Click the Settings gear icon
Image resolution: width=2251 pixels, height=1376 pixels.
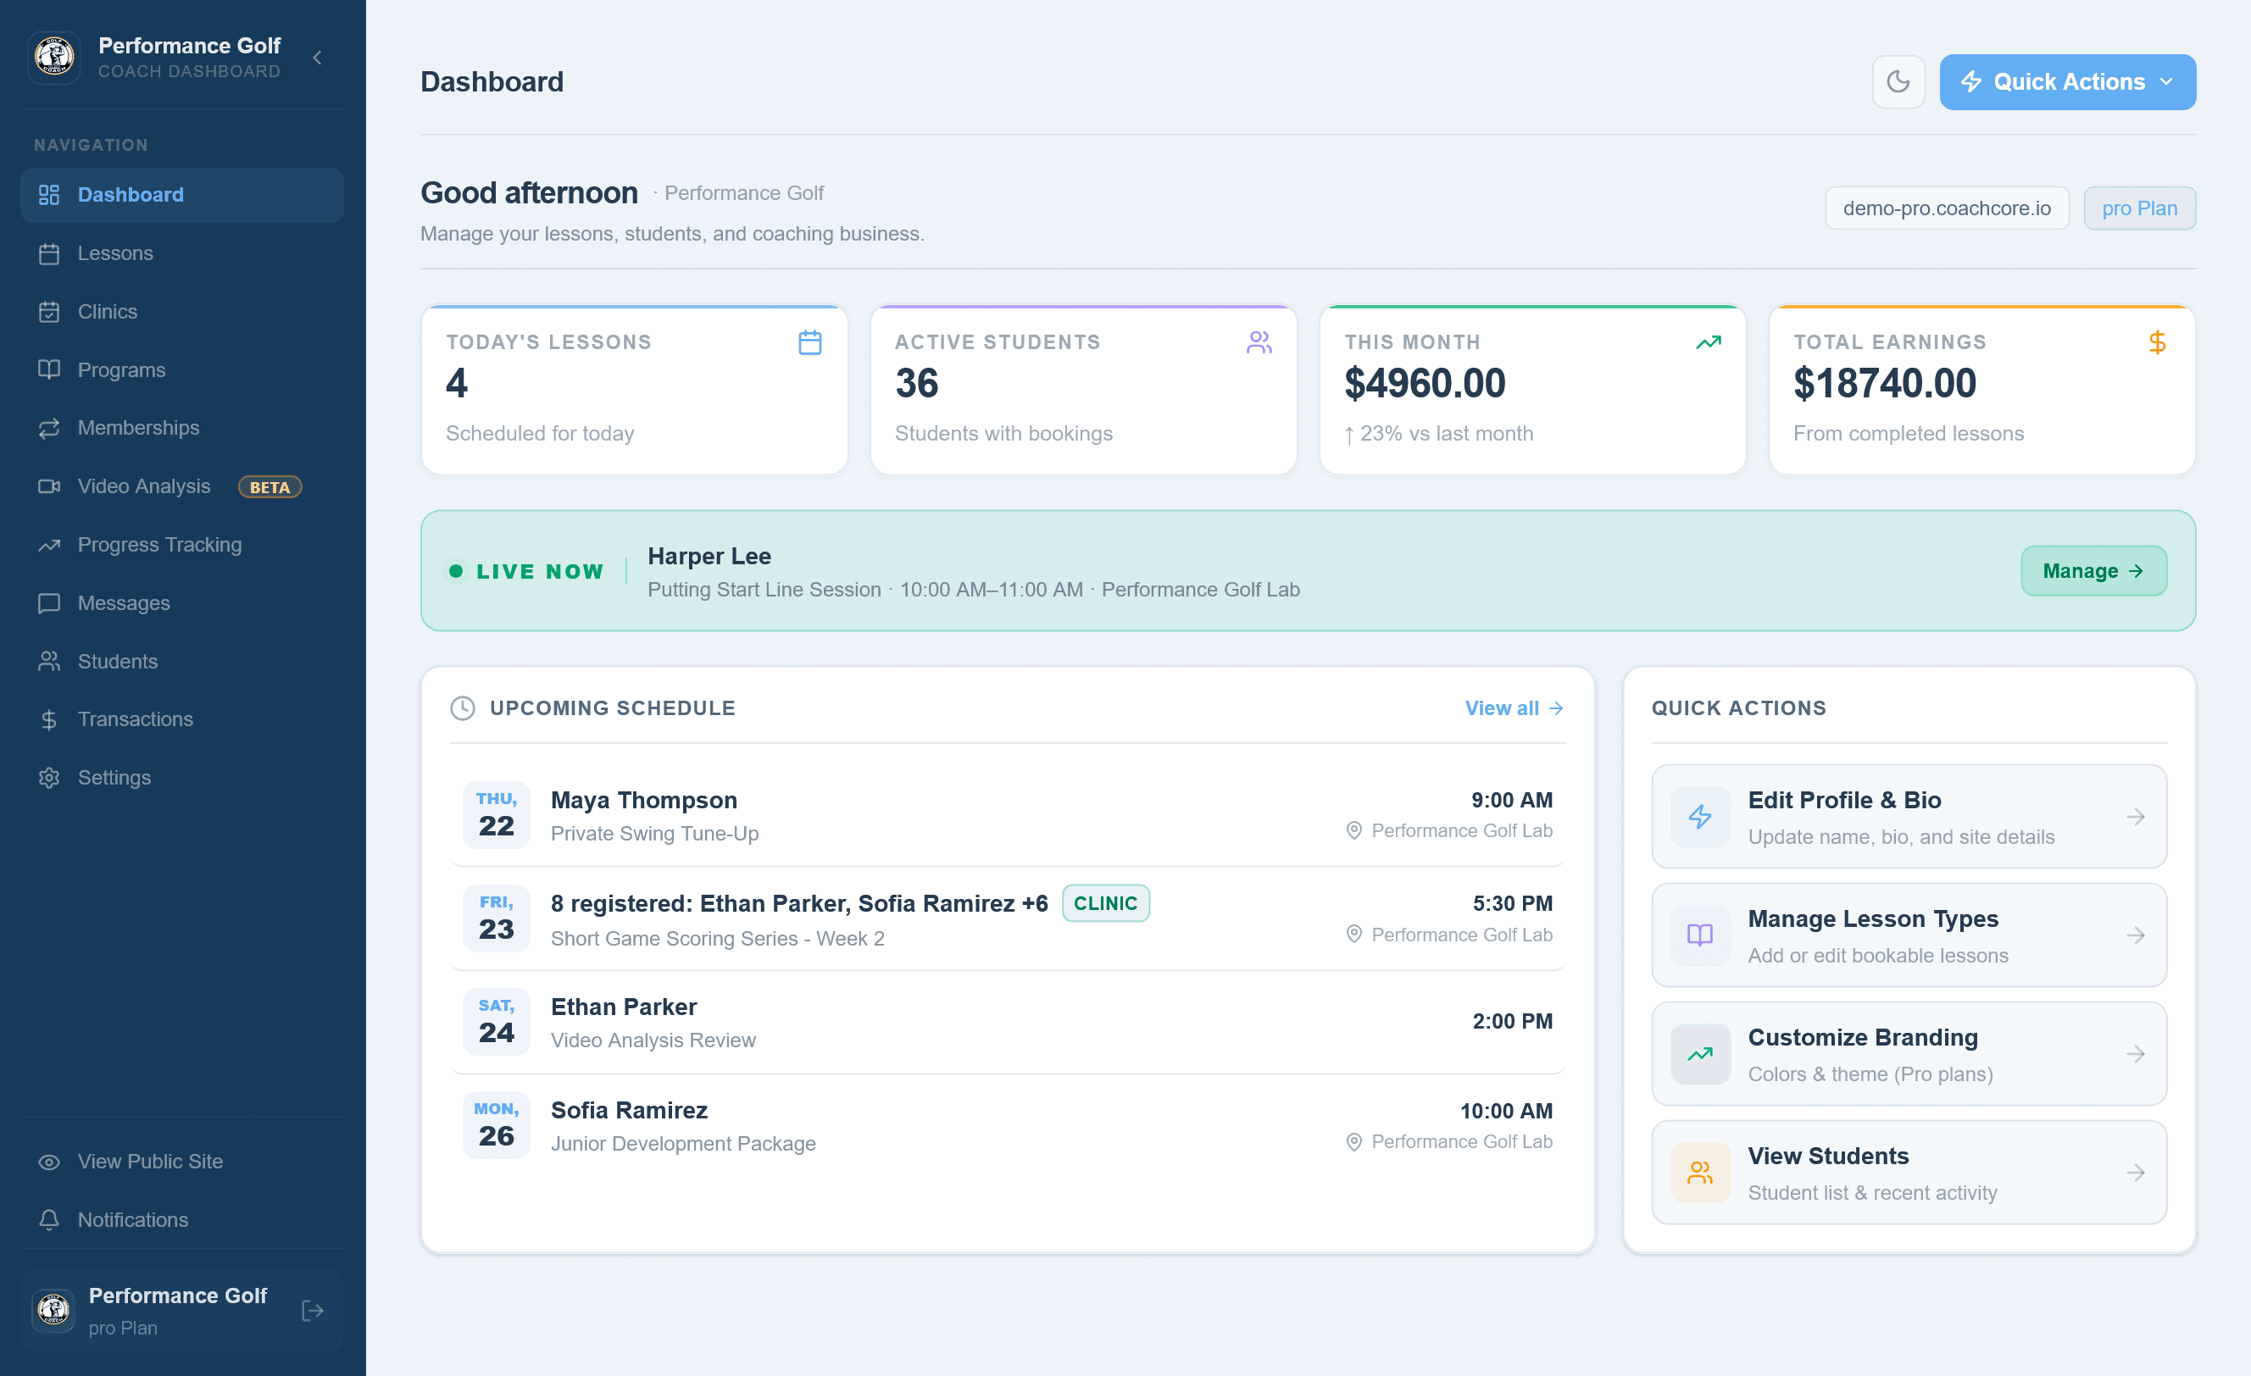tap(49, 778)
